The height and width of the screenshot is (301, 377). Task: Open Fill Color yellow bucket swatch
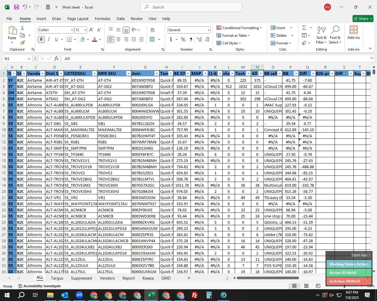point(82,39)
